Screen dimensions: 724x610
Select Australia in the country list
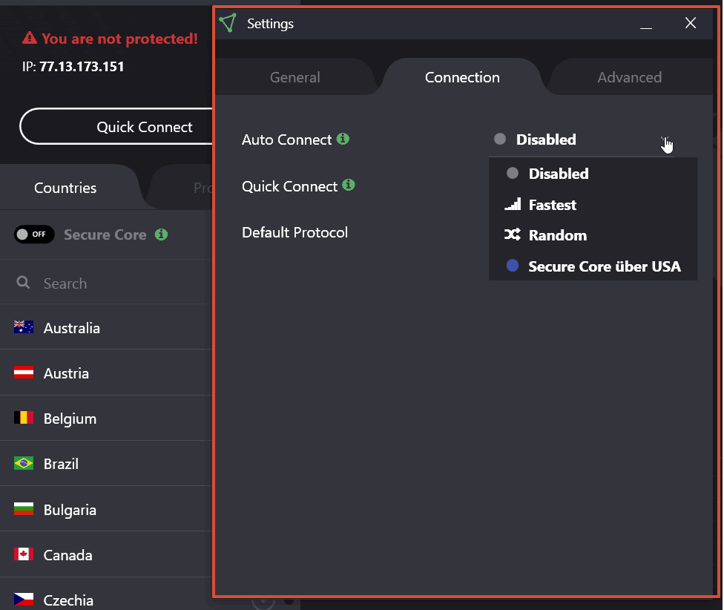[106, 327]
